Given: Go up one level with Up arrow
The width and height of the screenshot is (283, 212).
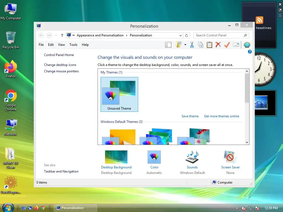Looking at the screenshot, I should tap(62, 35).
